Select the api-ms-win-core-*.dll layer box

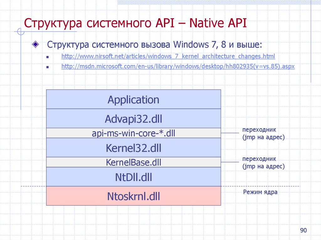pyautogui.click(x=134, y=133)
